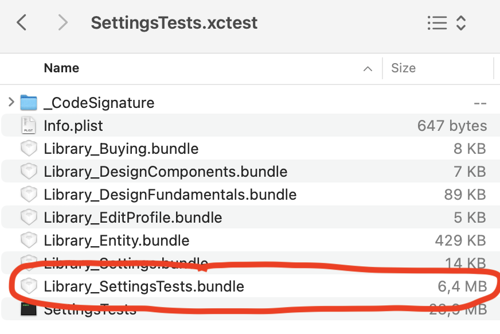Sort files by the Size column
Image resolution: width=500 pixels, height=334 pixels.
pos(403,68)
